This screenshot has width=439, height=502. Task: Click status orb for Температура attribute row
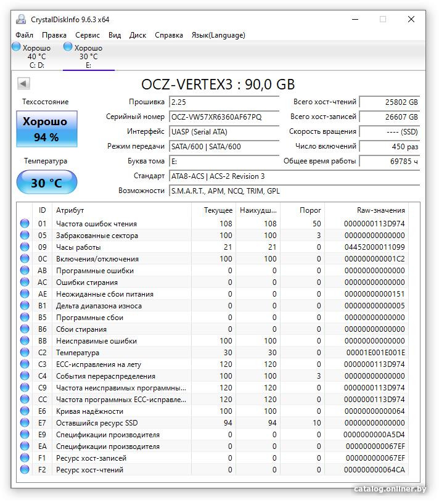tap(25, 352)
